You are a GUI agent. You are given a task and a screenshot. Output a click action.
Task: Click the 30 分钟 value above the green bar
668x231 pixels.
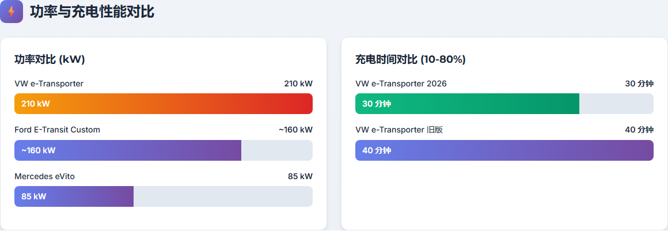[x=639, y=84]
